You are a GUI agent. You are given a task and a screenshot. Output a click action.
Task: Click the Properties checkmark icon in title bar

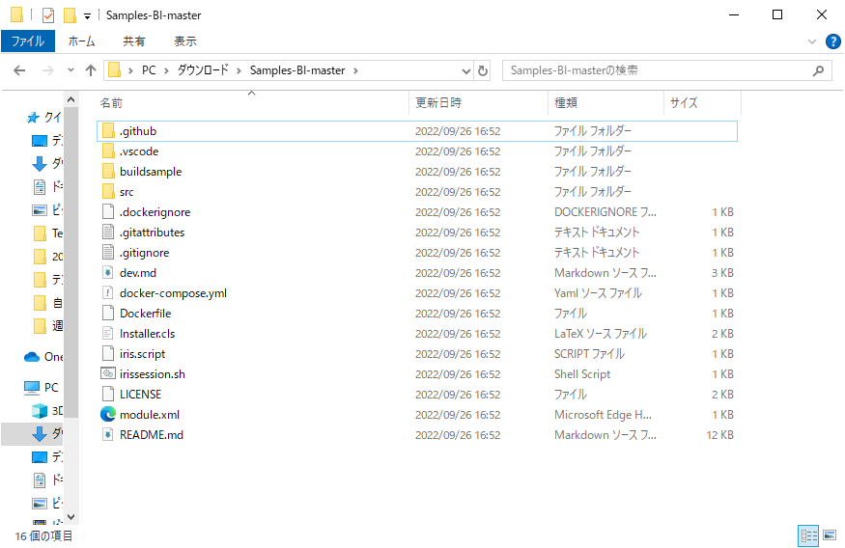(x=48, y=15)
